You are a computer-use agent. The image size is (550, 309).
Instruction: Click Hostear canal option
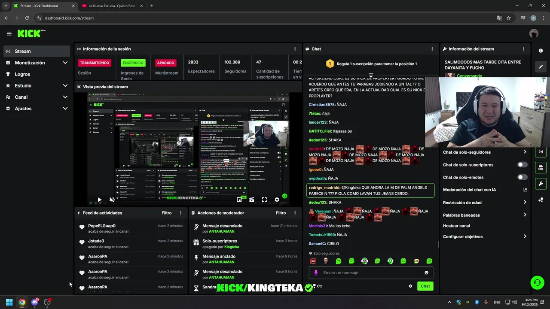click(x=456, y=226)
